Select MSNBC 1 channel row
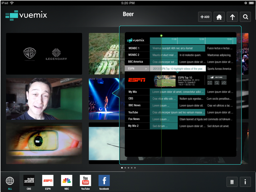 coord(137,48)
